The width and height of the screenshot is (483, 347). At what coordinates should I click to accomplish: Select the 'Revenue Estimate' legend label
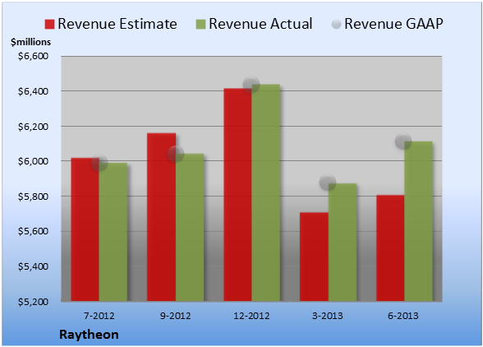(117, 24)
